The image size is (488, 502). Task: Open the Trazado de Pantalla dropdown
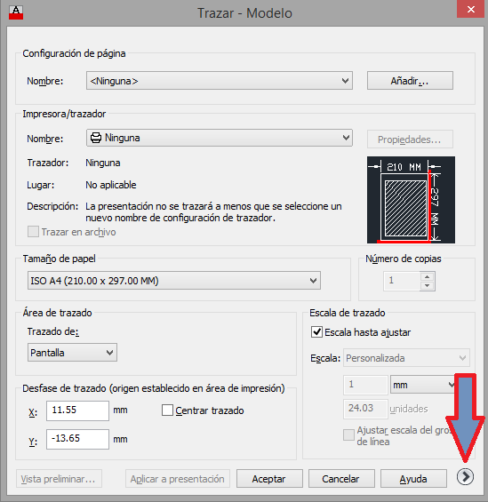click(72, 353)
